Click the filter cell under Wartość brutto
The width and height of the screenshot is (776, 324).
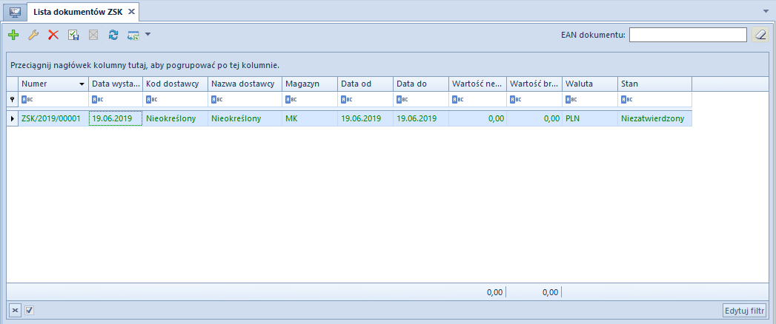click(x=534, y=99)
